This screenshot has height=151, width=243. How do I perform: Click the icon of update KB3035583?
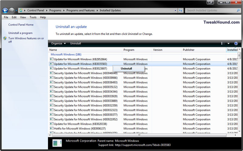click(x=52, y=64)
